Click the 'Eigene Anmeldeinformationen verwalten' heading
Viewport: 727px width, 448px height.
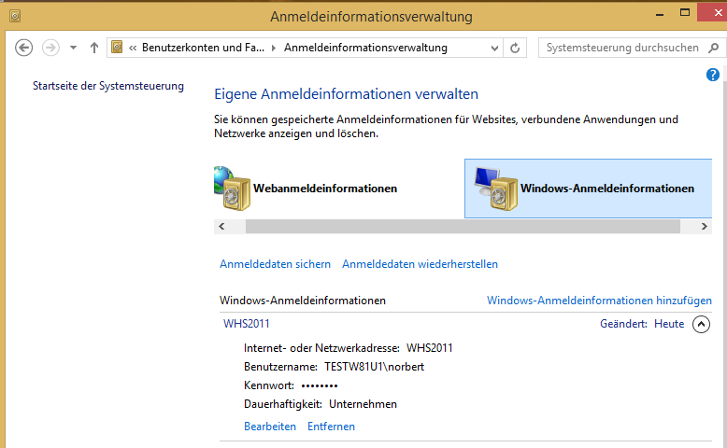pos(346,94)
